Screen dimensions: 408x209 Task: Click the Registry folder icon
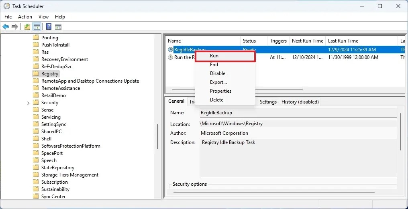tap(36, 73)
